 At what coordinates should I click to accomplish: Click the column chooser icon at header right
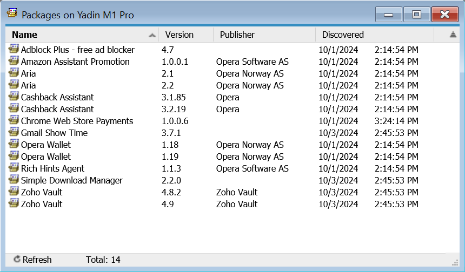[x=453, y=35]
